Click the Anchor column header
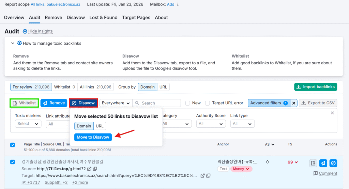 tap(223, 144)
